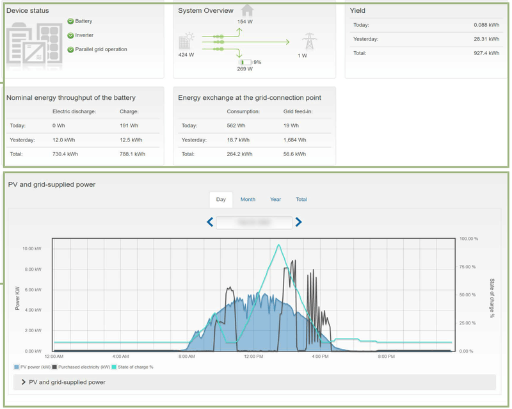Click today's battery discharge value 0 Wh
This screenshot has height=409, width=512.
[x=59, y=125]
